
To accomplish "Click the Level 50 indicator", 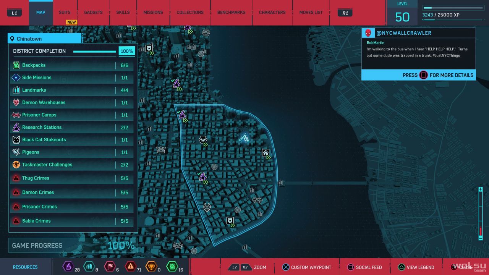I will tap(402, 13).
